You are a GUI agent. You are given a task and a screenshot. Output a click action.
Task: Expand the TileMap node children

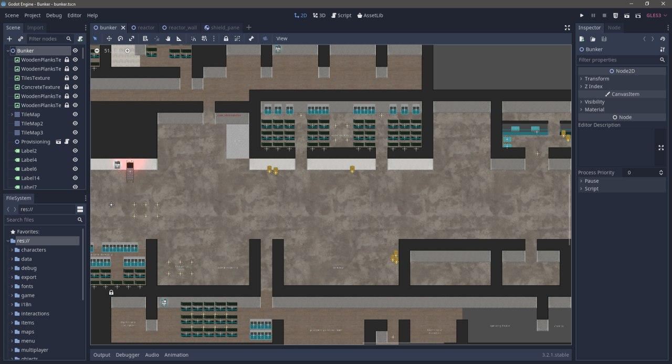[12, 115]
